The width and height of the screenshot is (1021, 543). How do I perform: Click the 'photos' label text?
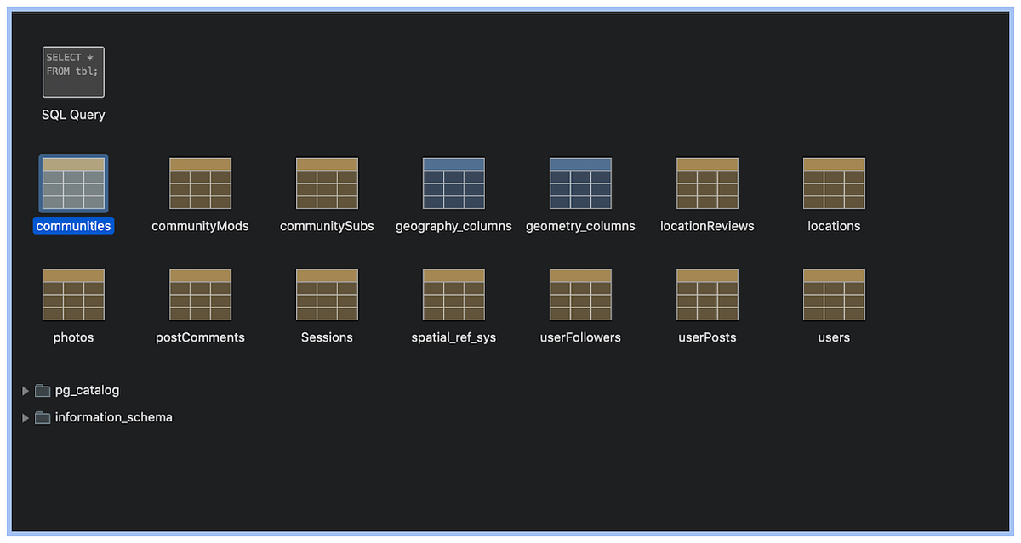click(73, 337)
